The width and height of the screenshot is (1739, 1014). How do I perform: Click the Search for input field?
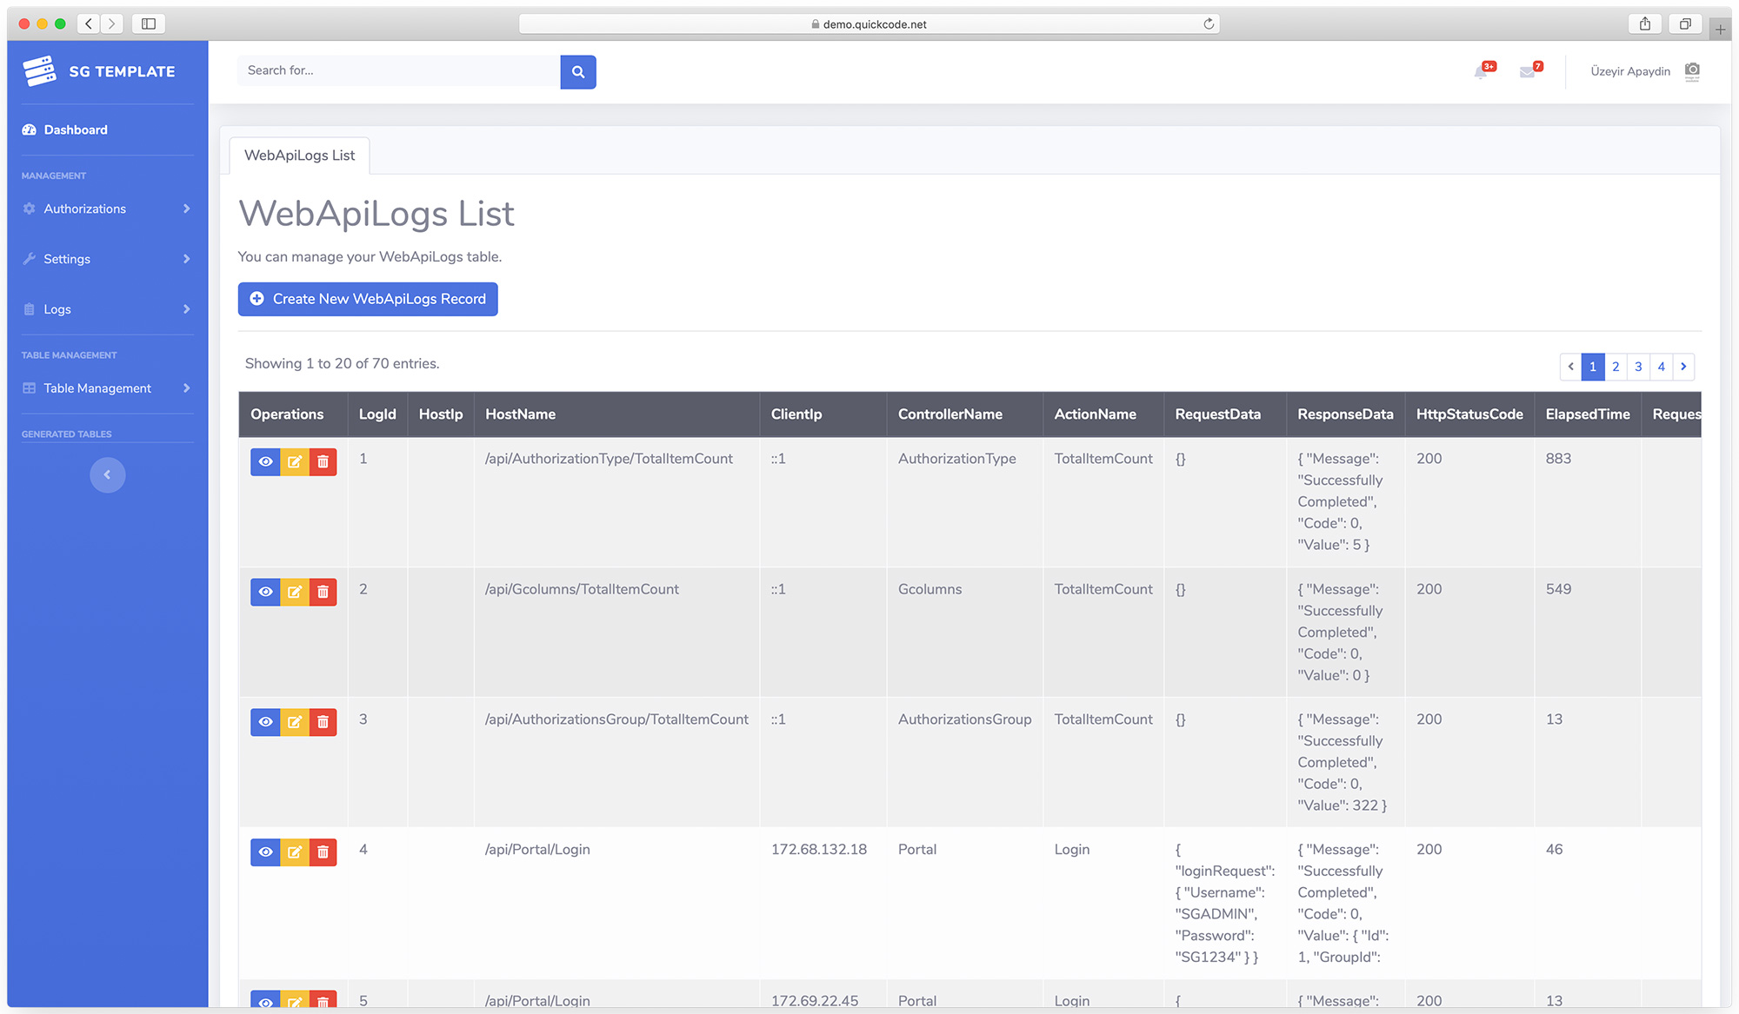(398, 70)
